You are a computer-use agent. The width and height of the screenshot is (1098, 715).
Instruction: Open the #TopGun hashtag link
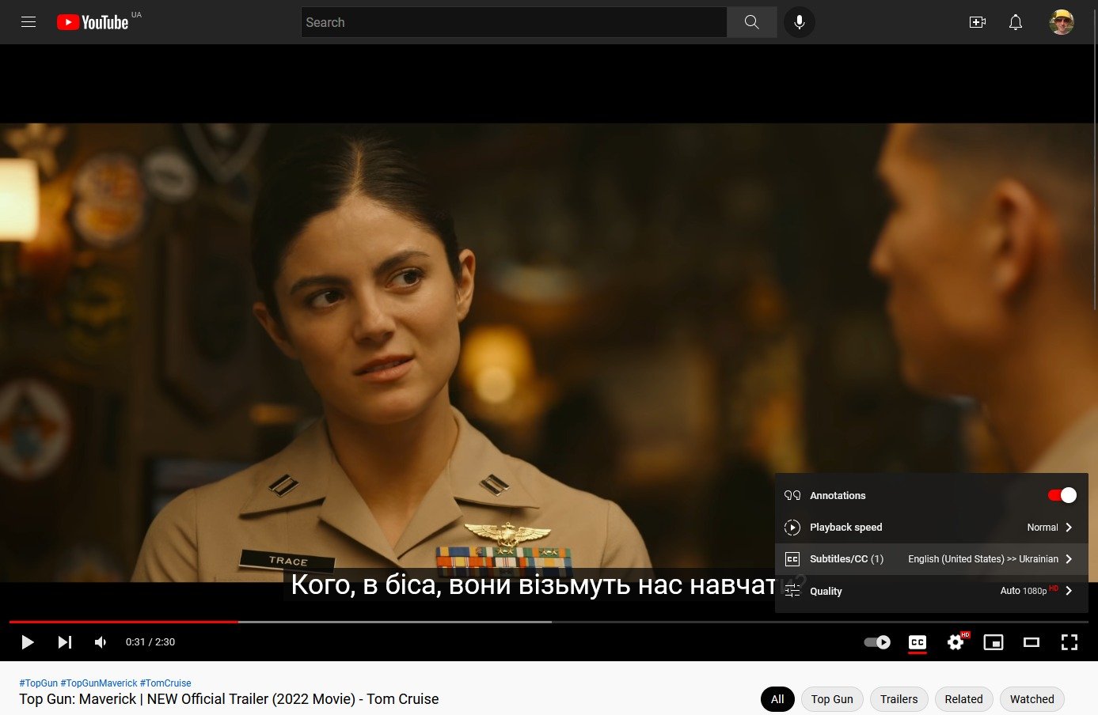[39, 683]
